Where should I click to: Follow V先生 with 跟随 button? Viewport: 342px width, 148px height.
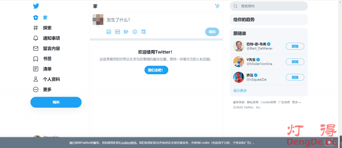(295, 62)
